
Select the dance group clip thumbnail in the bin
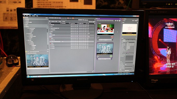pos(105,49)
